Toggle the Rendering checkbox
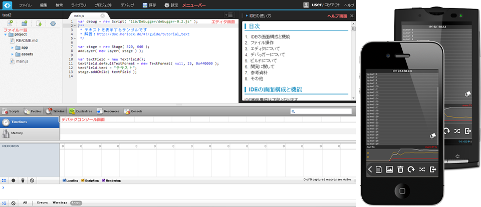This screenshot has height=207, width=481. (x=104, y=180)
